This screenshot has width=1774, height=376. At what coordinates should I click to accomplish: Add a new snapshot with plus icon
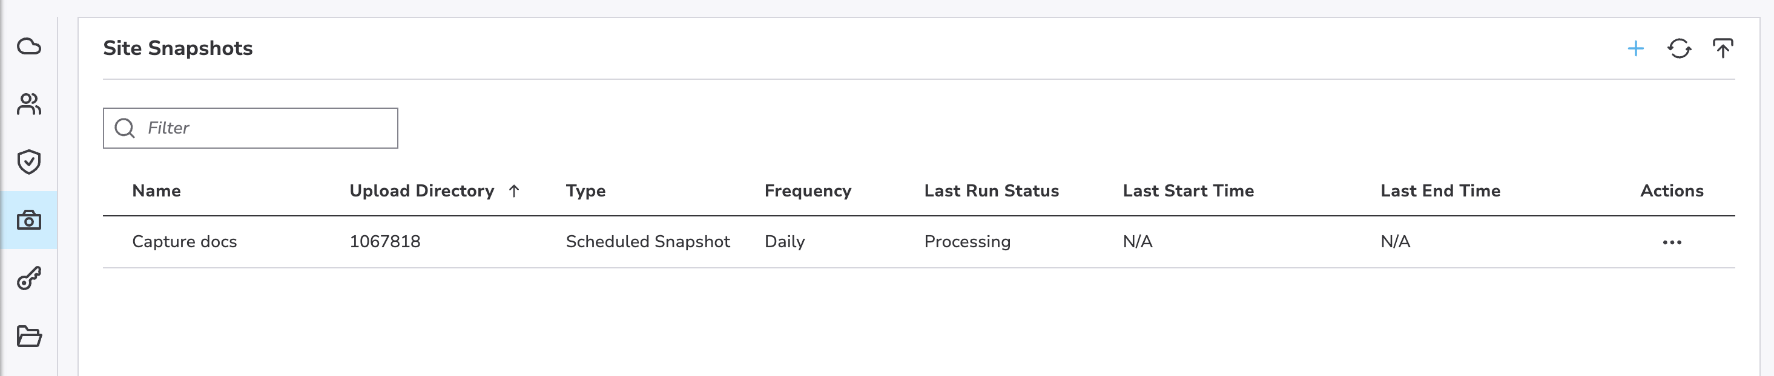(x=1635, y=49)
